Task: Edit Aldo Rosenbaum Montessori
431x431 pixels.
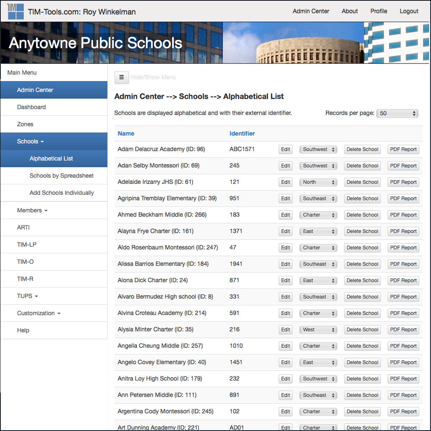Action: pyautogui.click(x=286, y=247)
